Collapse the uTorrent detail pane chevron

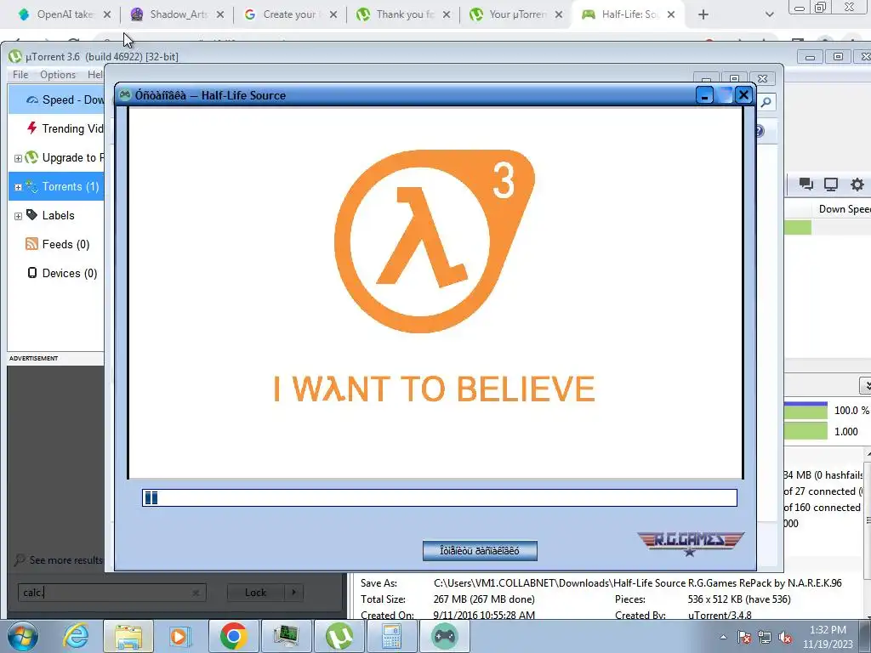[865, 385]
